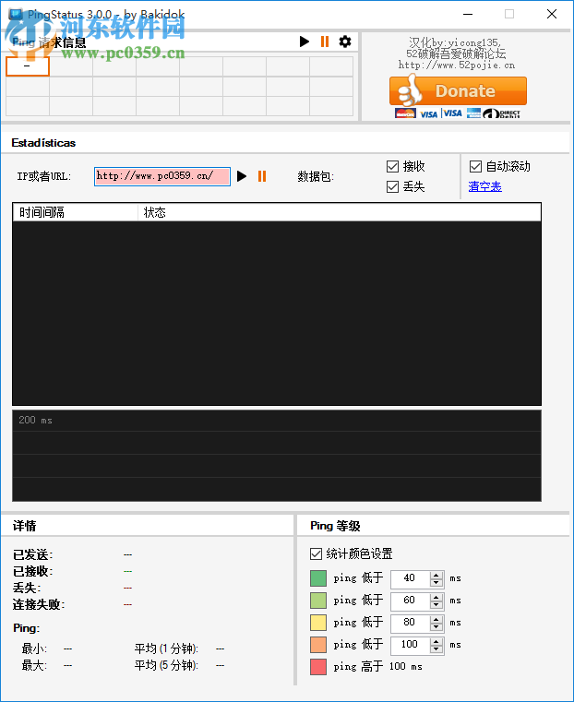Click the orange Donate button
Image resolution: width=574 pixels, height=702 pixels.
pyautogui.click(x=458, y=90)
